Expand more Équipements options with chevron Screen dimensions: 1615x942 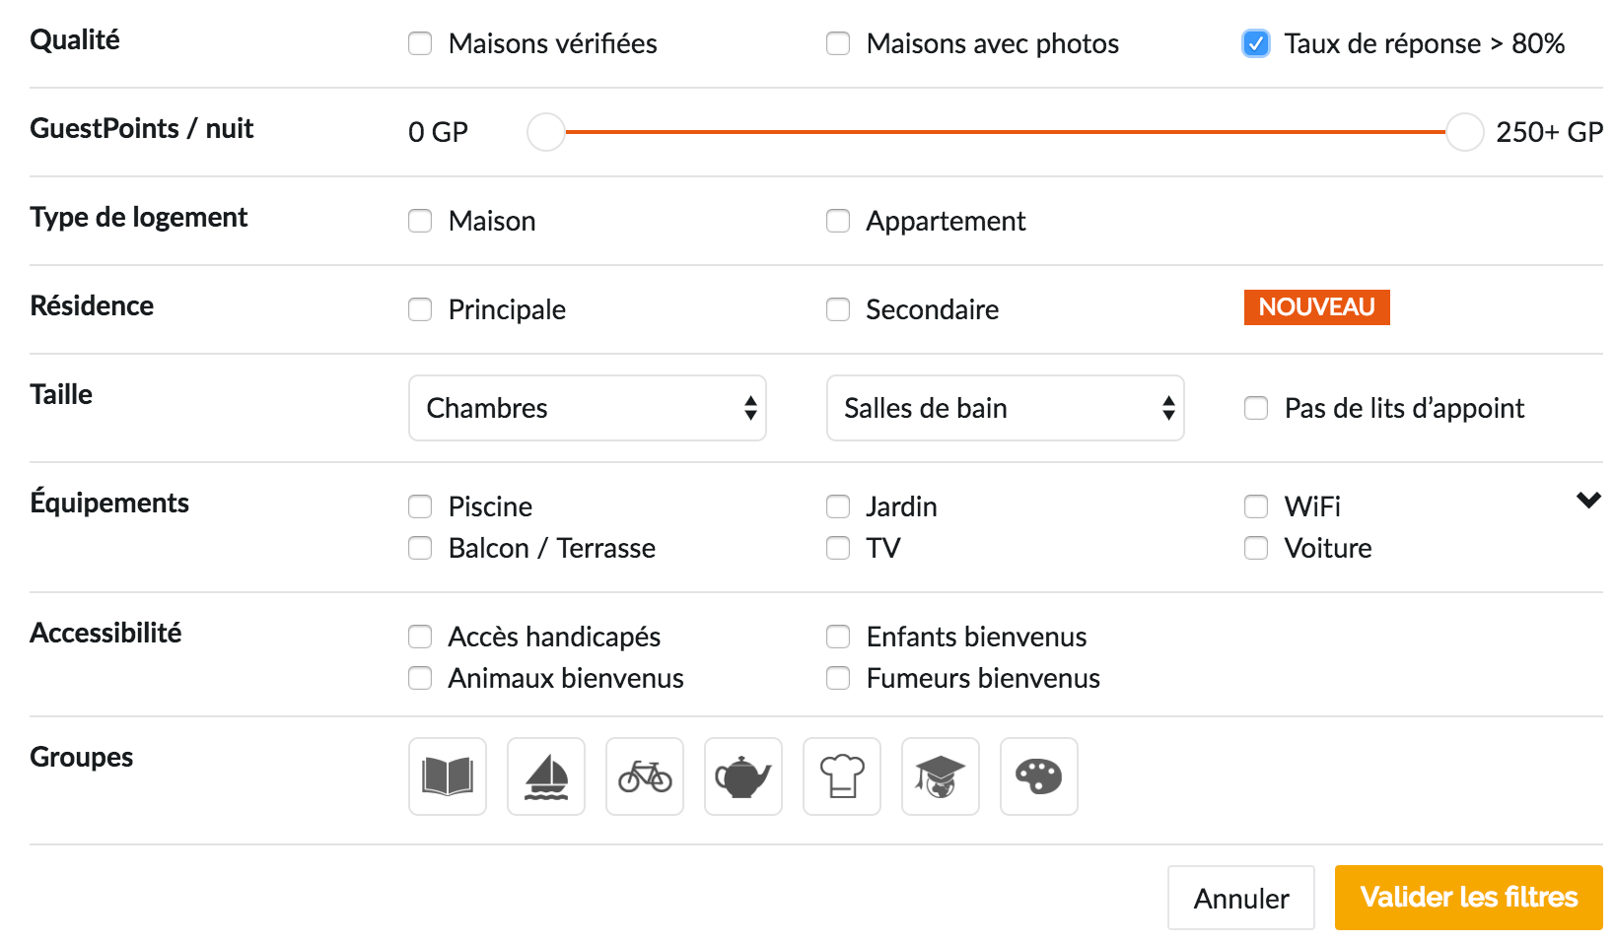tap(1588, 501)
